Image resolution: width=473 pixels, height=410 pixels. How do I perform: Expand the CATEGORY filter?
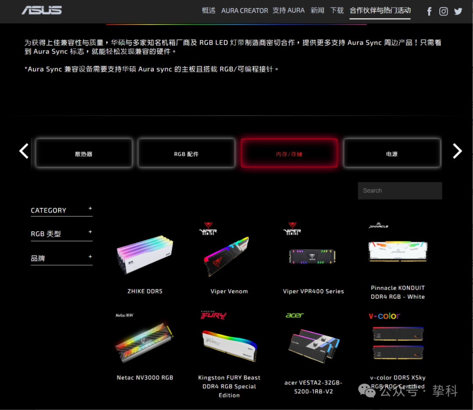coord(62,210)
